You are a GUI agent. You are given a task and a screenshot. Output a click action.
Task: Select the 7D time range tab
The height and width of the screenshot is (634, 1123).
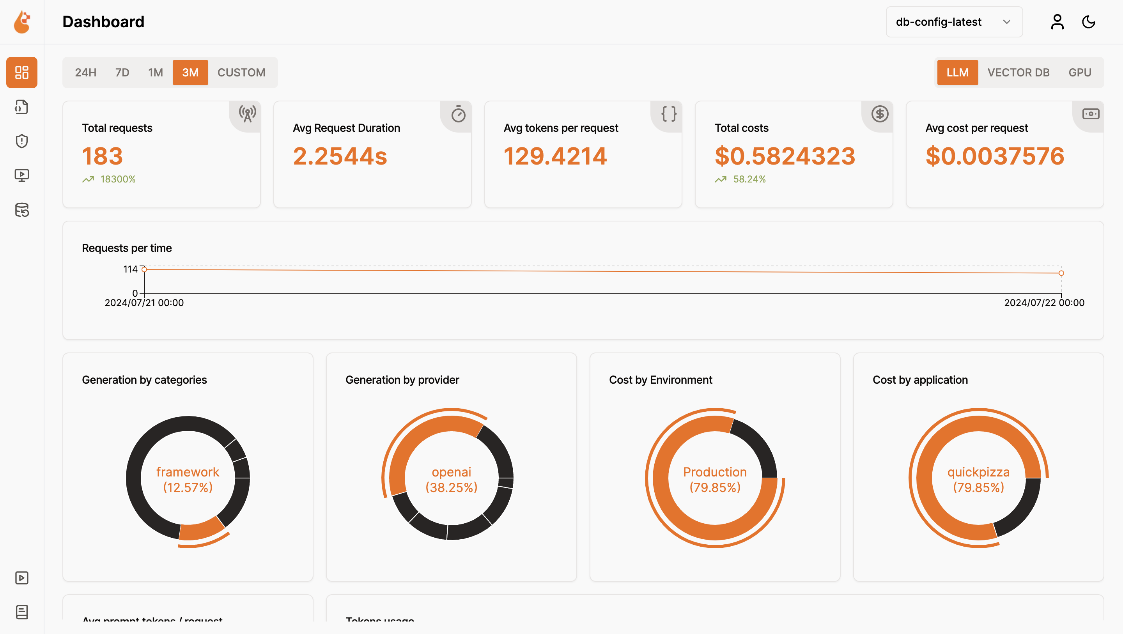click(x=122, y=73)
